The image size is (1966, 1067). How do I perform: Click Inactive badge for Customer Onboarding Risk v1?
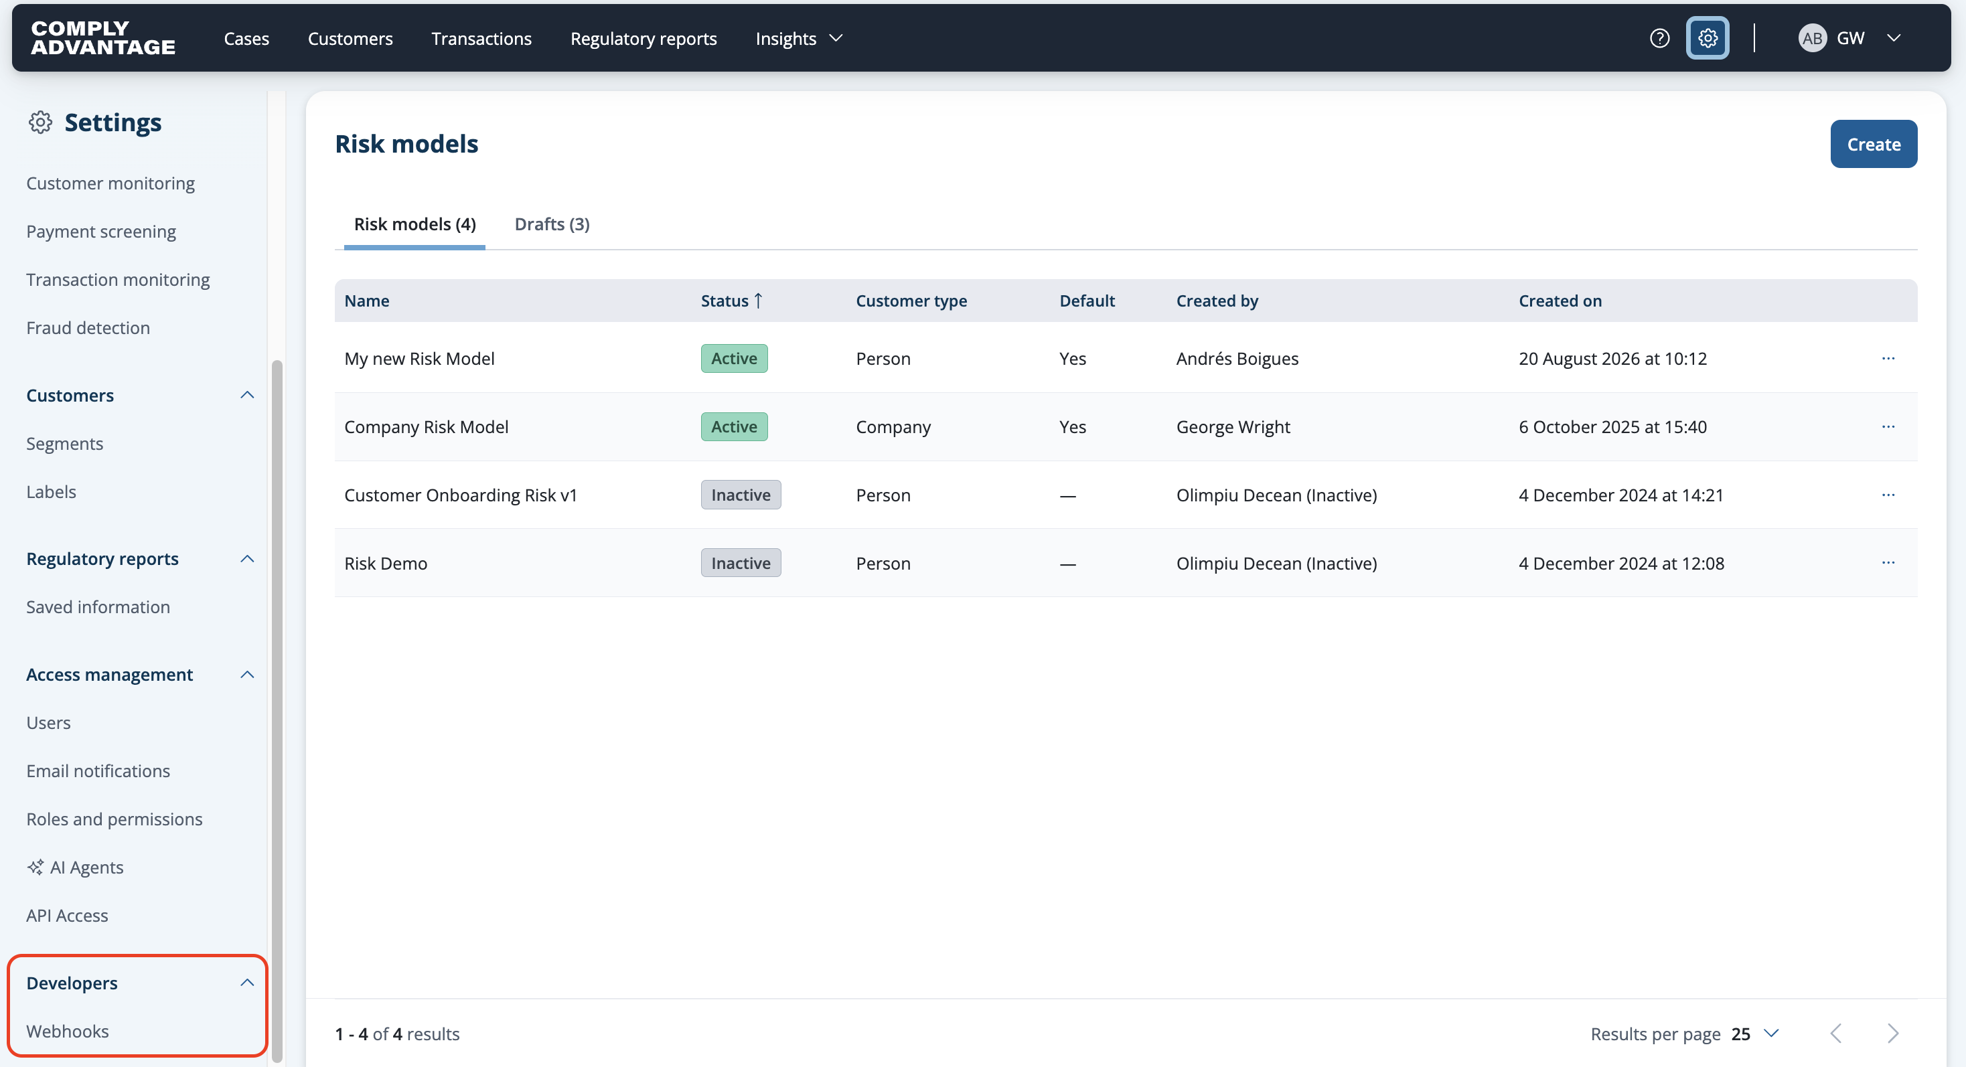[x=741, y=495]
